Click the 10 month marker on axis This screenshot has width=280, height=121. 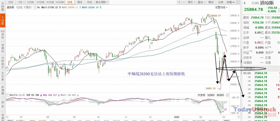point(98,117)
